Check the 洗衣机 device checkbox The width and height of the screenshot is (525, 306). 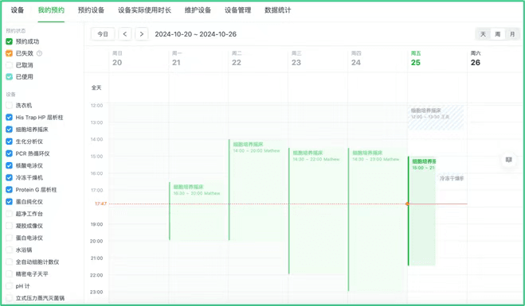[x=9, y=105]
